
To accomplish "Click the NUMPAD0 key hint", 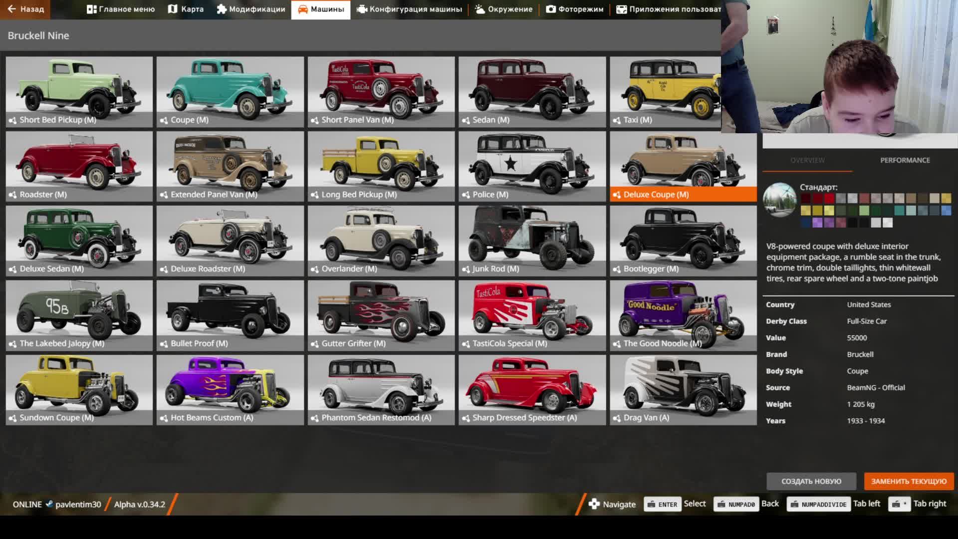I will (x=736, y=504).
